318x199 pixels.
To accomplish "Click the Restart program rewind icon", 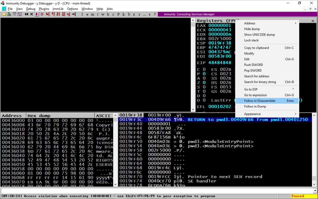I will (x=26, y=14).
